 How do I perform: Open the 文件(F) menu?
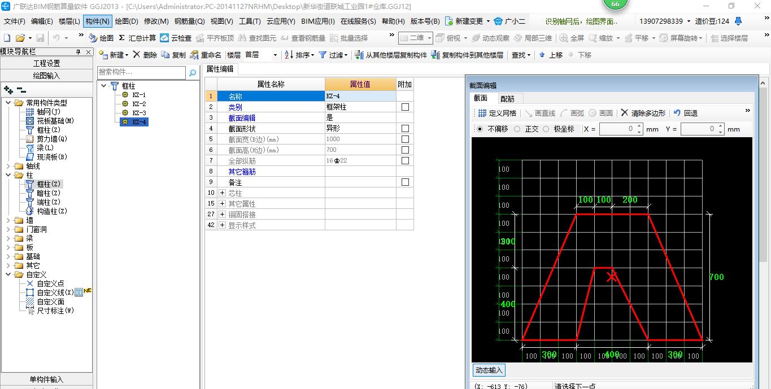15,21
